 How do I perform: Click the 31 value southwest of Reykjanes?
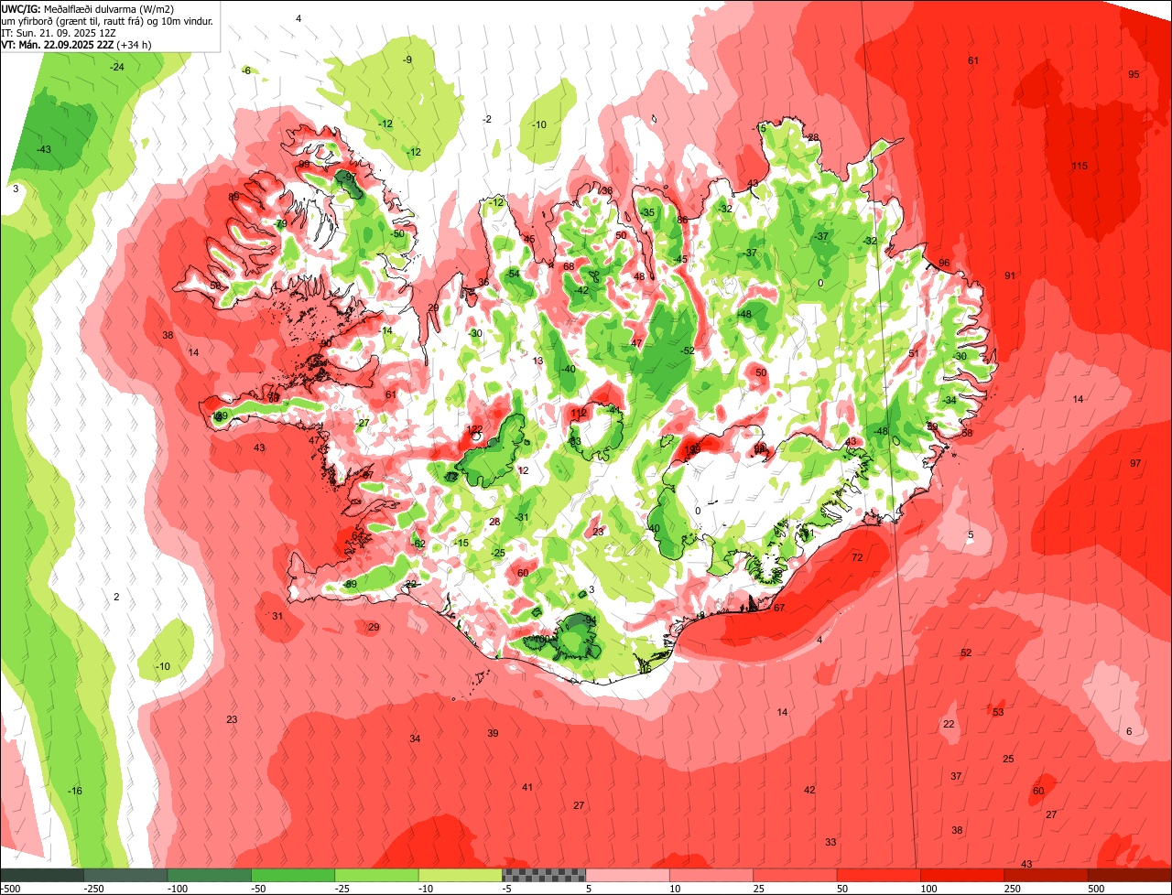(x=277, y=616)
